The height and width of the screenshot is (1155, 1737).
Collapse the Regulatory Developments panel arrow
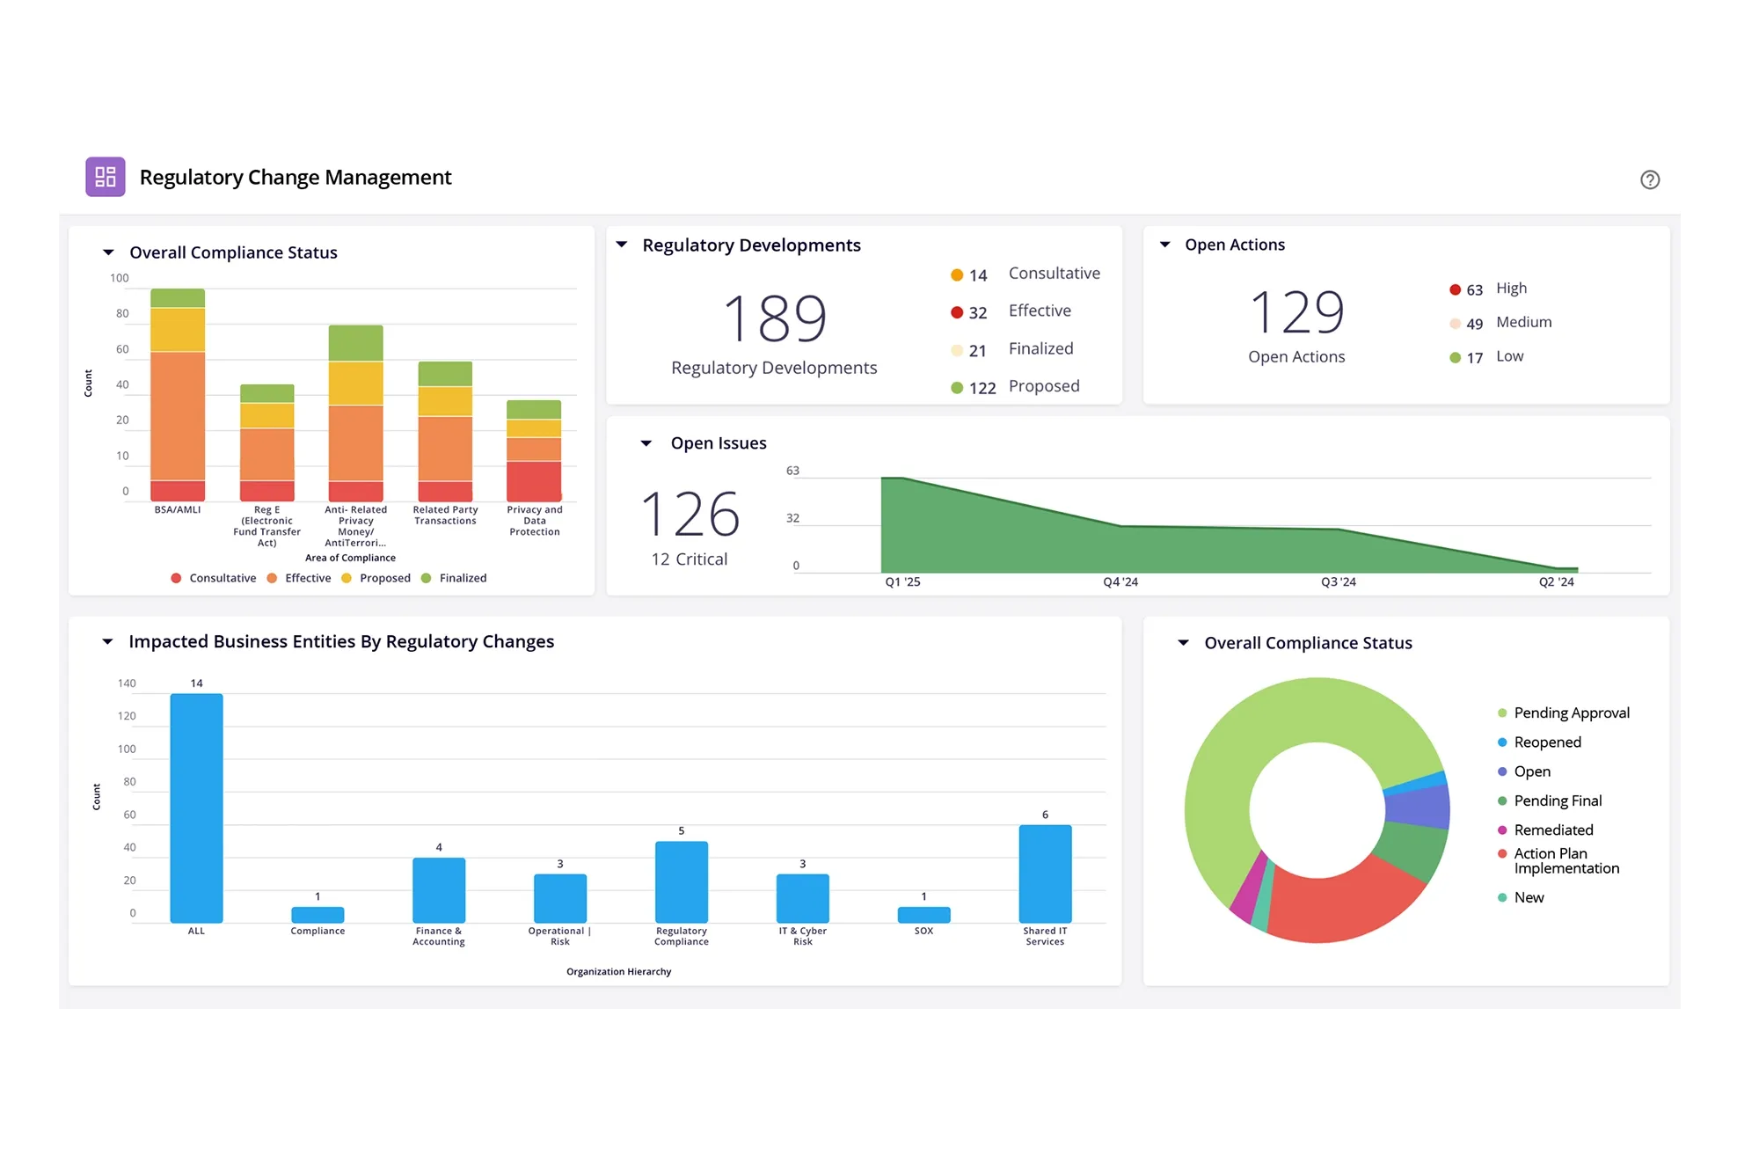click(x=622, y=245)
